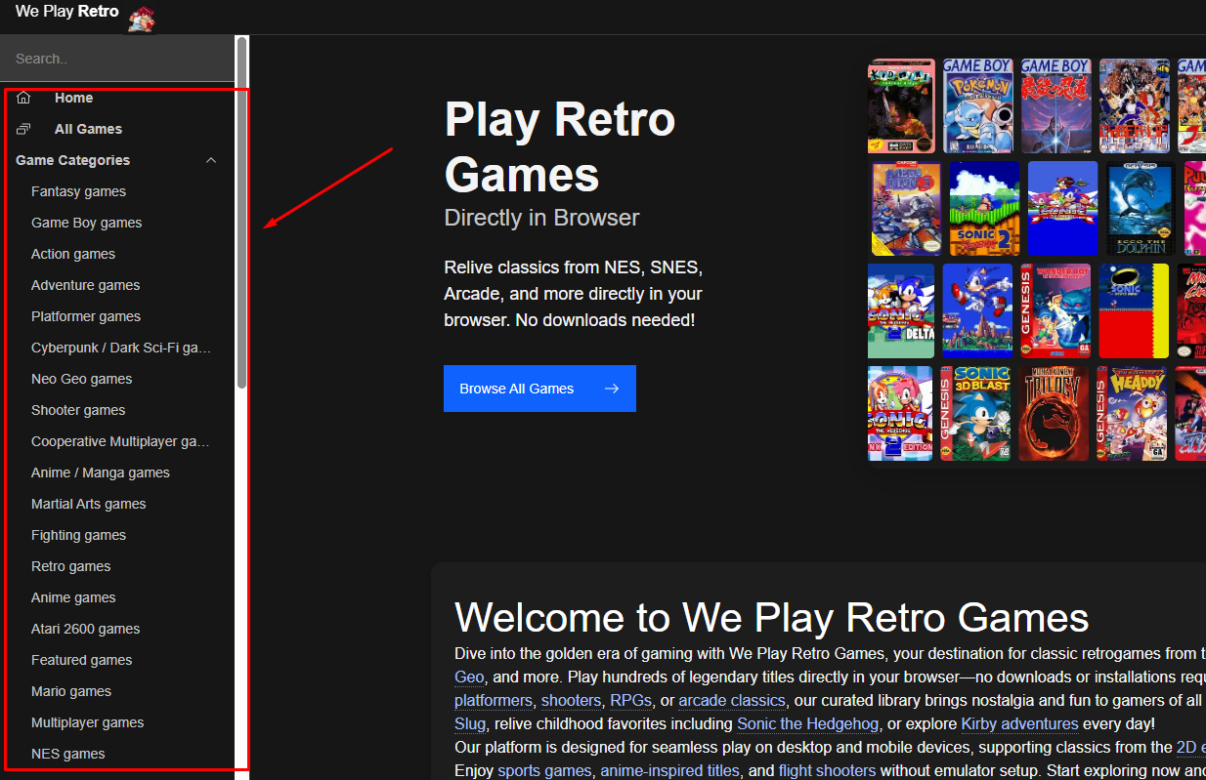Follow the RPGs link
1206x780 pixels.
point(630,701)
